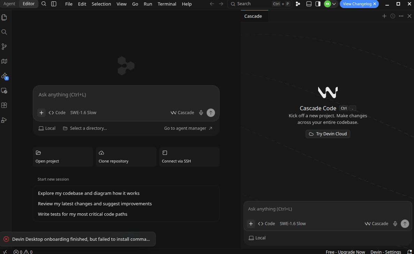Click the Windsurf icon beside search box

(298, 4)
